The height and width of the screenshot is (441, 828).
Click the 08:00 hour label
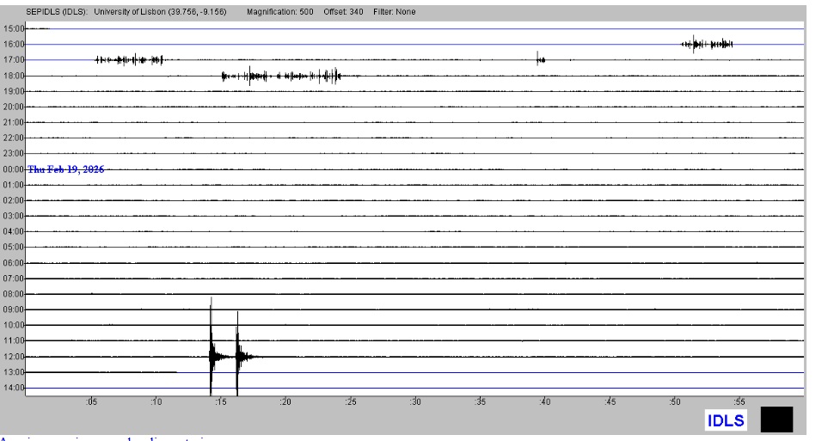(14, 294)
